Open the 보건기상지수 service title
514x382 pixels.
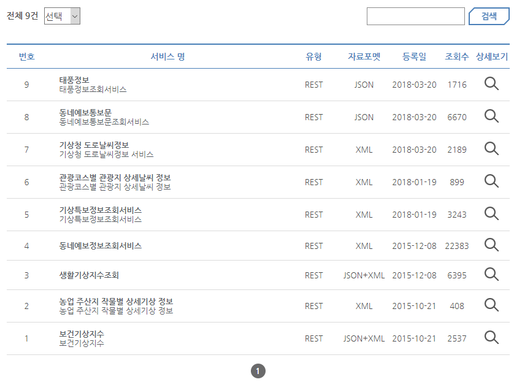(82, 334)
